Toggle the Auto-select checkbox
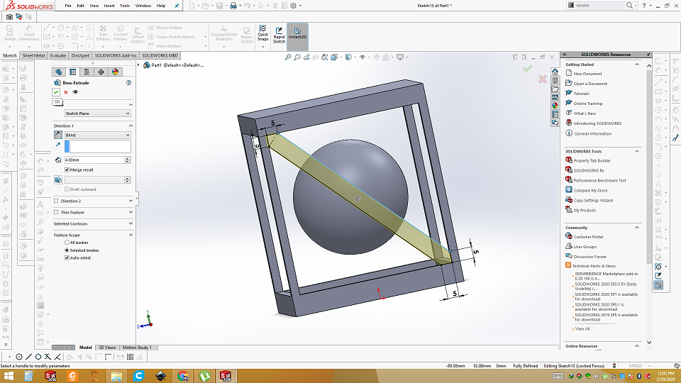This screenshot has width=681, height=383. [x=67, y=257]
